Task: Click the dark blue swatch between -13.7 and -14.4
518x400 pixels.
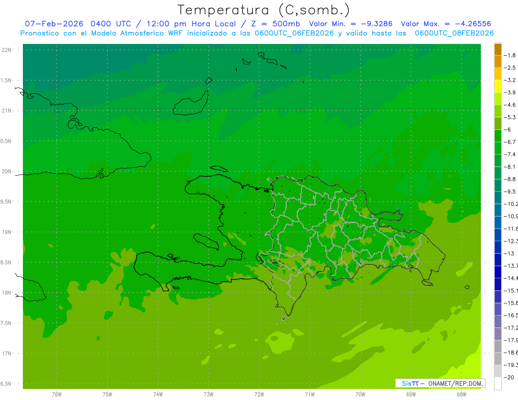Action: [498, 272]
